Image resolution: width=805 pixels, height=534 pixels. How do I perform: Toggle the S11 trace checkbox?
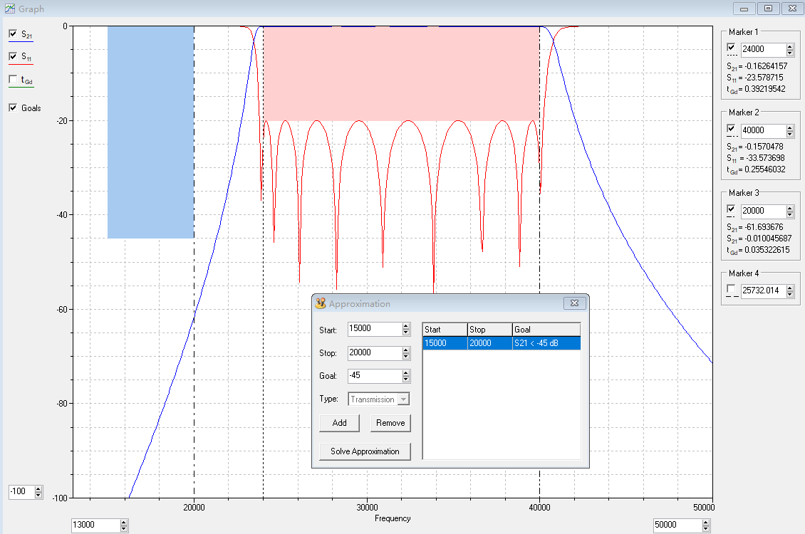coord(13,56)
